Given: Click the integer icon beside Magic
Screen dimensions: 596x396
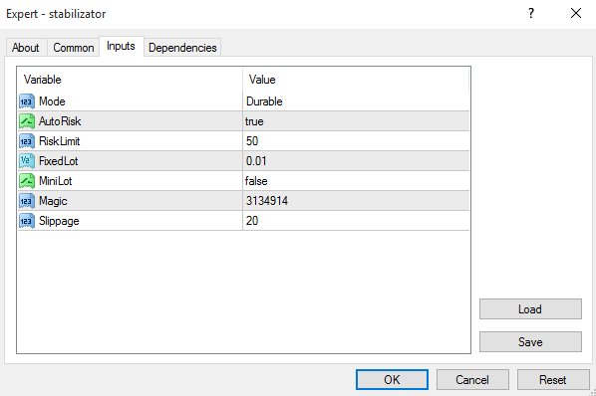Looking at the screenshot, I should 27,201.
